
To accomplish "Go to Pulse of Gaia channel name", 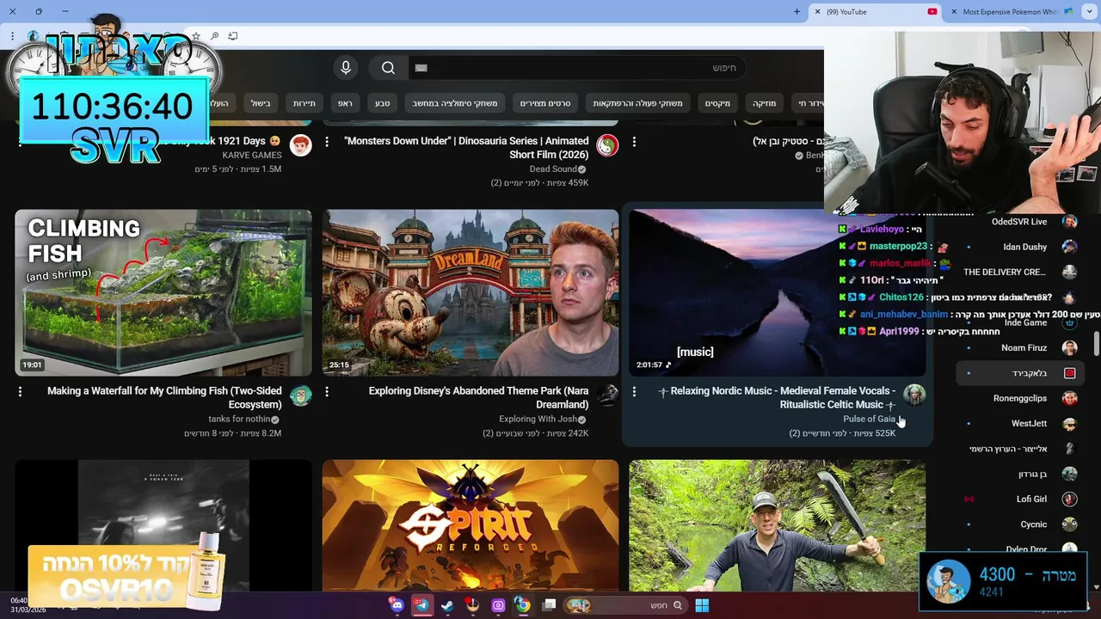I will 869,419.
